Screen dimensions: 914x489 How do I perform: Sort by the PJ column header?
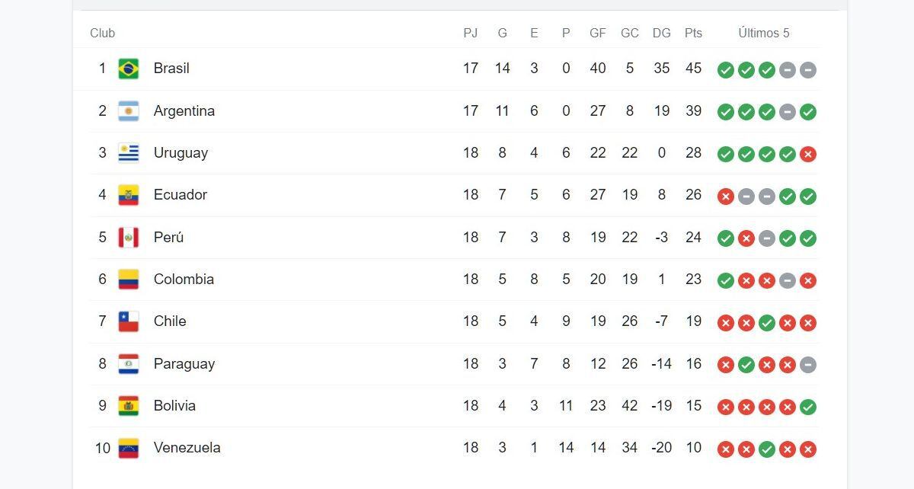pos(471,33)
